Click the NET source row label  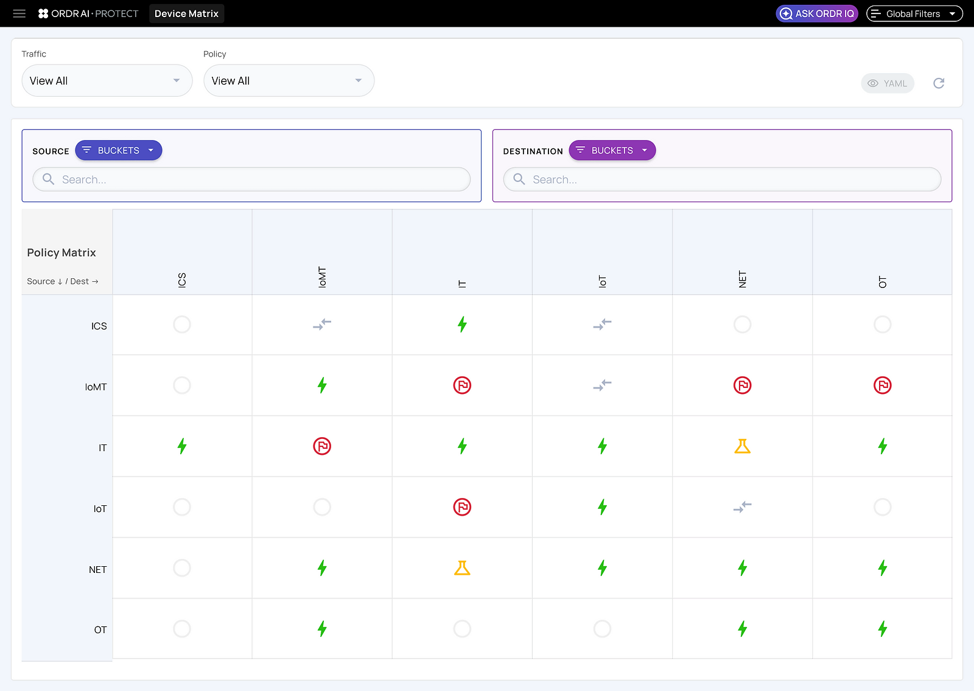(98, 570)
